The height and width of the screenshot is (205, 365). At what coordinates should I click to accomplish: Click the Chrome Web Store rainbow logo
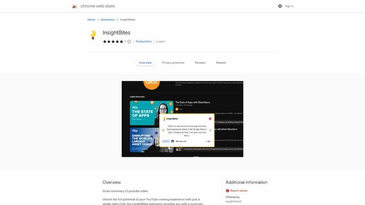tap(74, 6)
